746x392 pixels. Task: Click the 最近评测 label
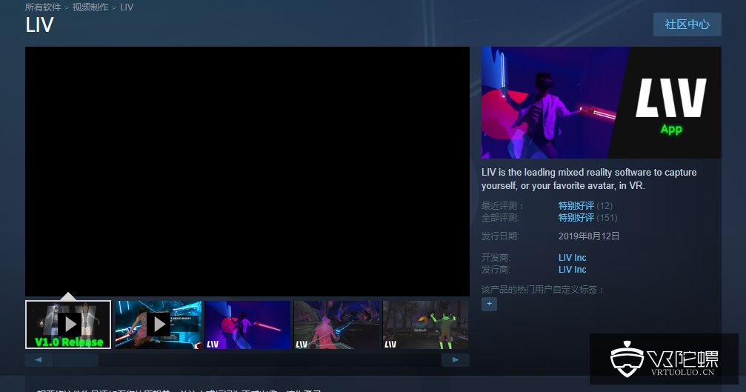click(x=502, y=205)
